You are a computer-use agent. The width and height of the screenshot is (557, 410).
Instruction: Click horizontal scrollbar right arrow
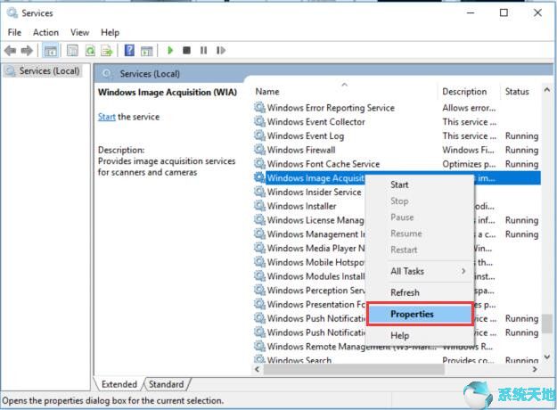click(x=535, y=369)
